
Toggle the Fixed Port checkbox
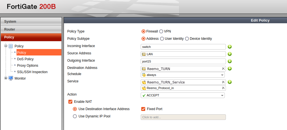click(143, 109)
